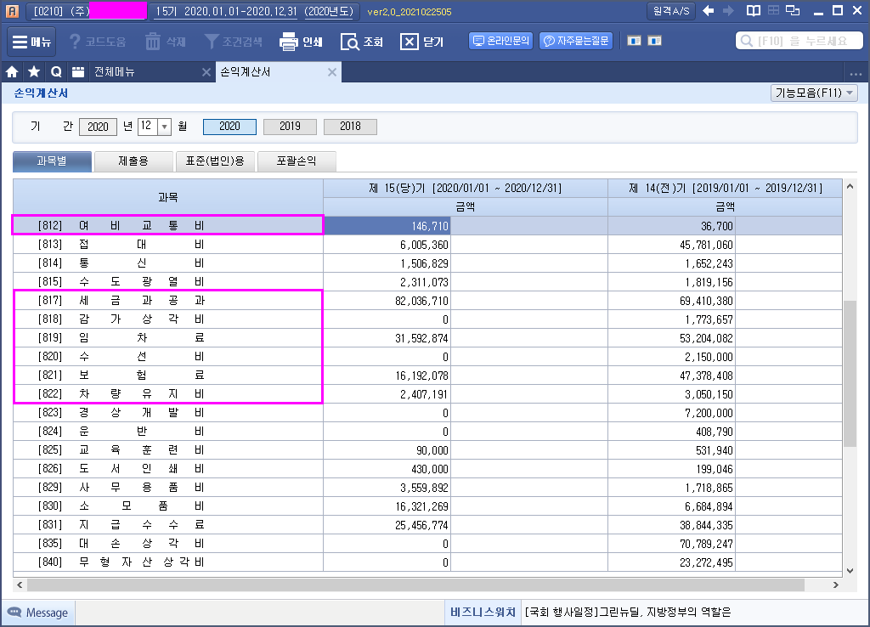The width and height of the screenshot is (870, 627).
Task: Click the 조회 magnifier icon
Action: (x=349, y=42)
